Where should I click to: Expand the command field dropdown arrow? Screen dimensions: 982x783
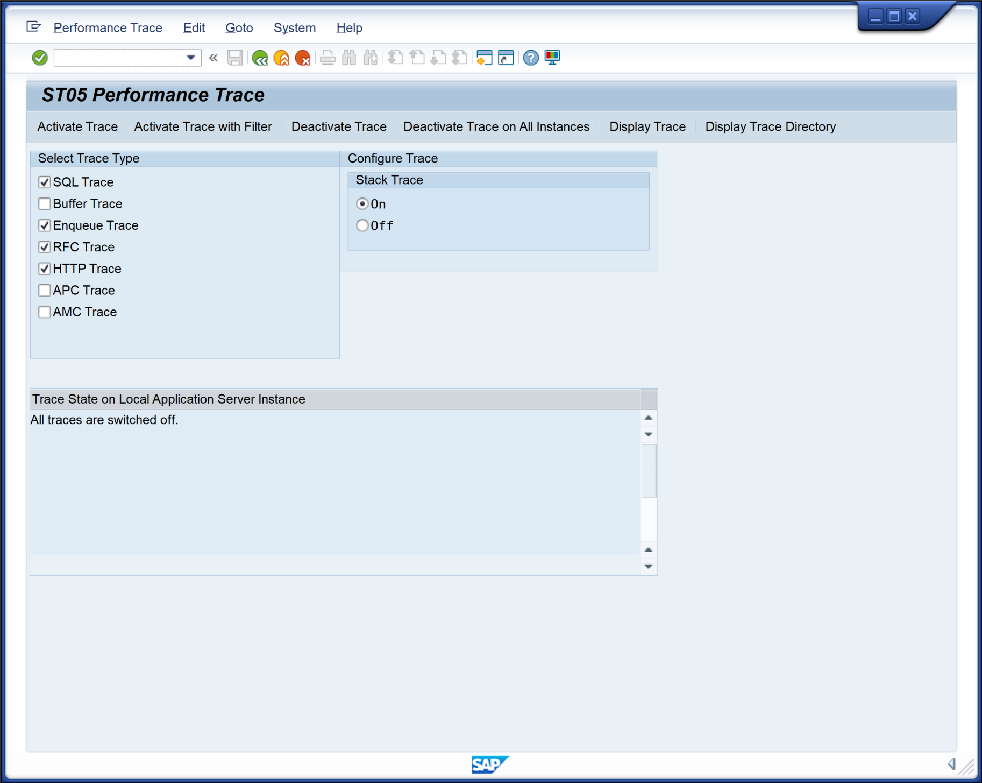(x=191, y=58)
